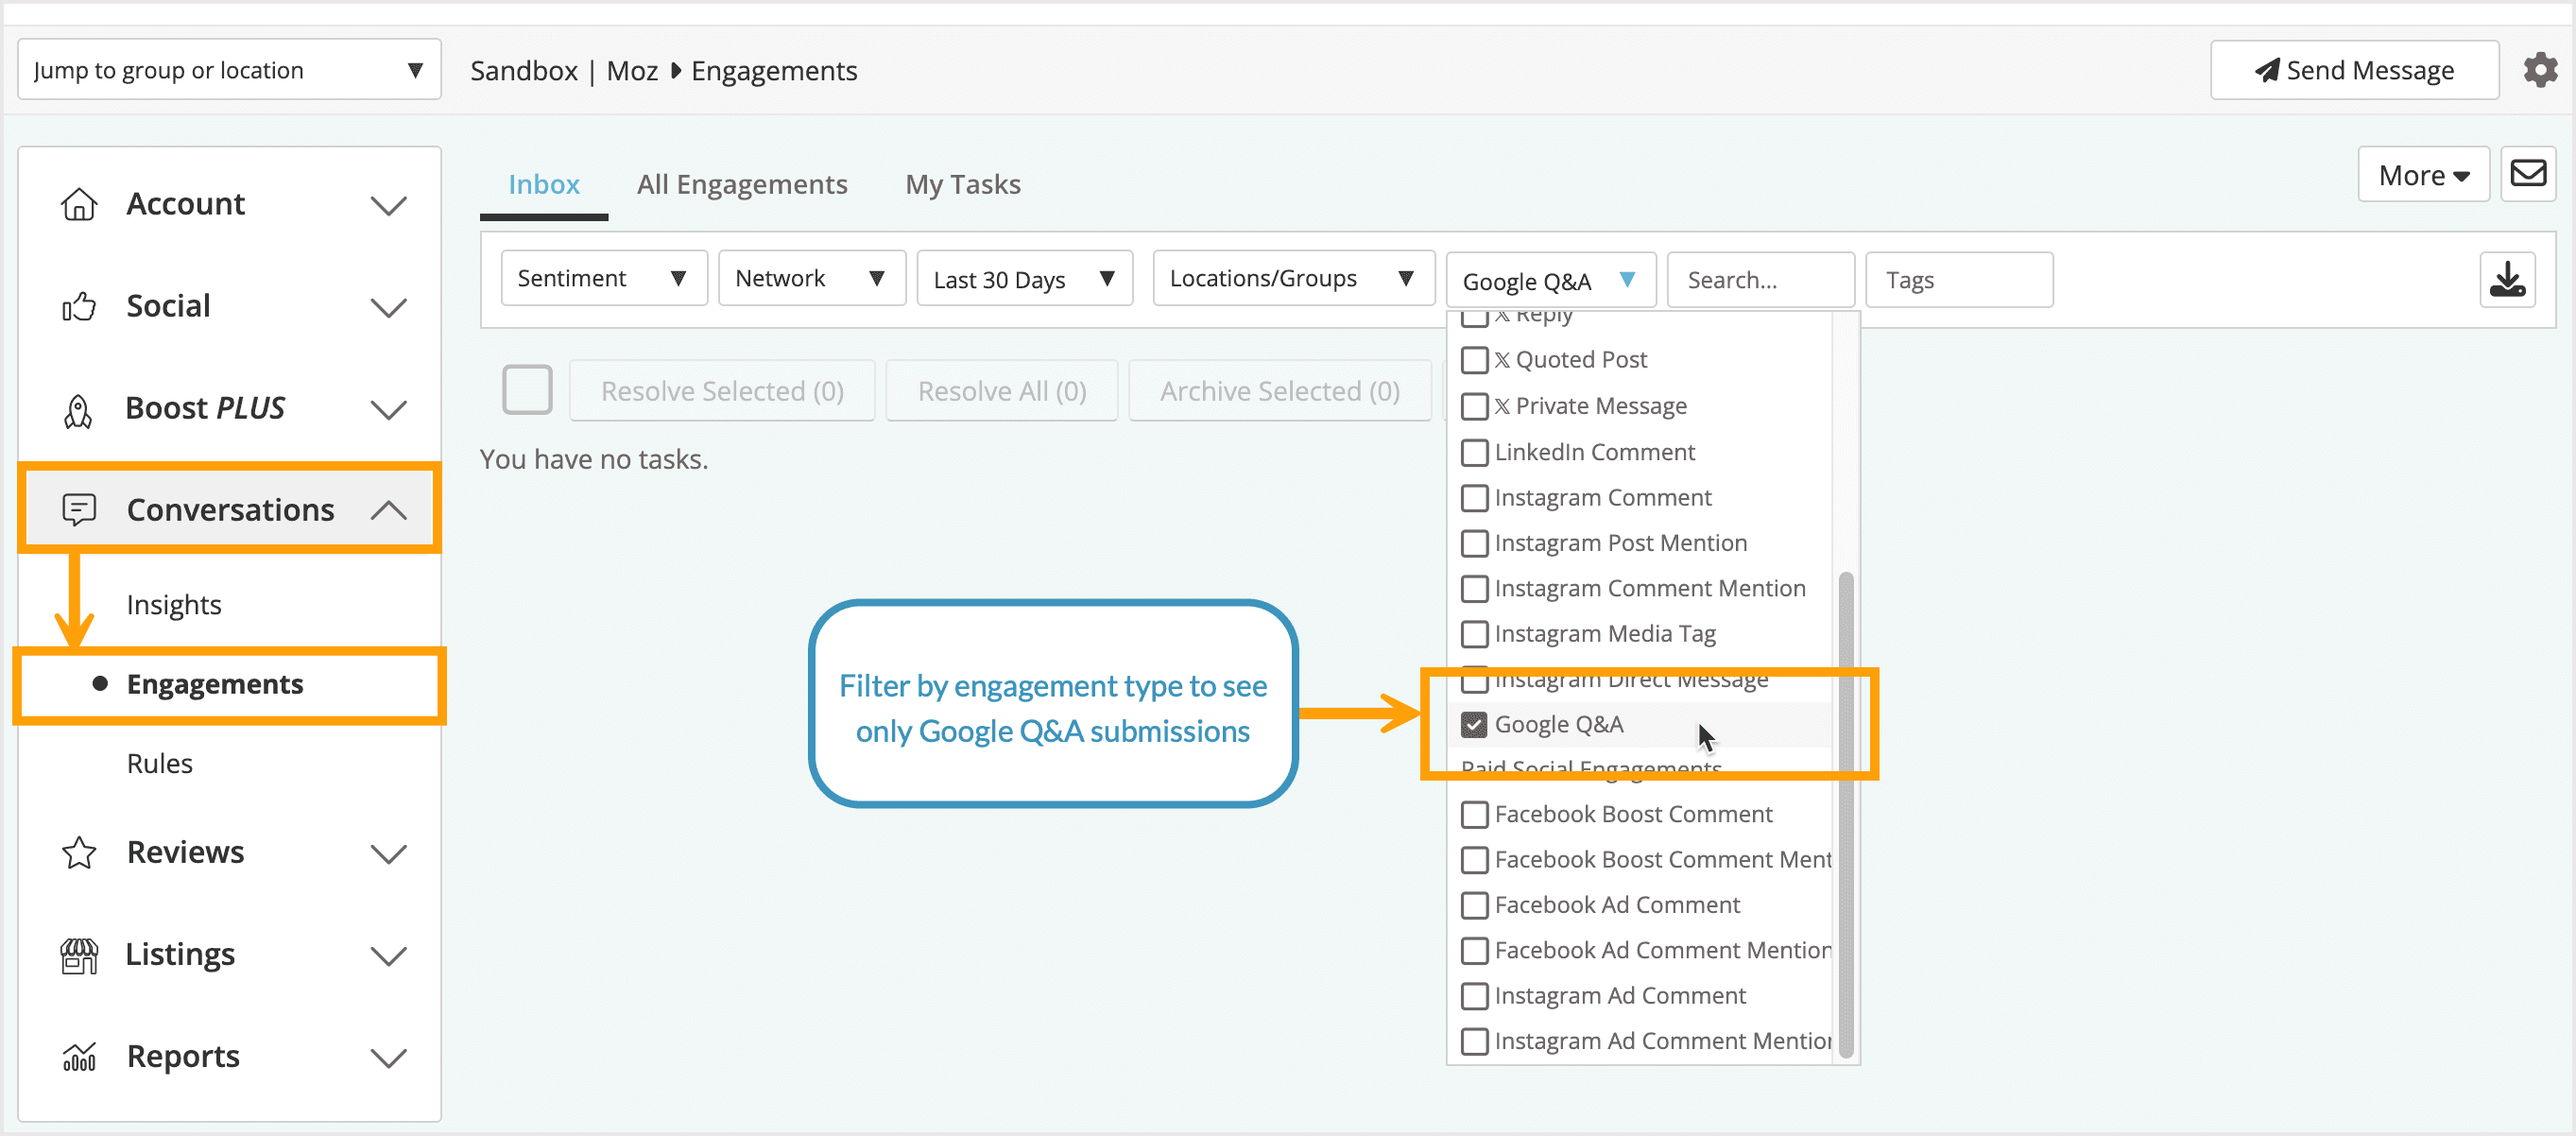Open the Sentiment dropdown
This screenshot has width=2576, height=1136.
pyautogui.click(x=604, y=278)
